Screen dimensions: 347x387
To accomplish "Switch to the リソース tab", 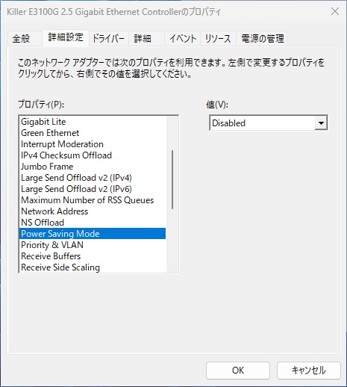I will [x=218, y=39].
